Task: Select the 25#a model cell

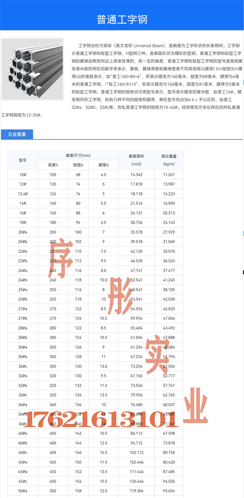Action: tap(23, 290)
